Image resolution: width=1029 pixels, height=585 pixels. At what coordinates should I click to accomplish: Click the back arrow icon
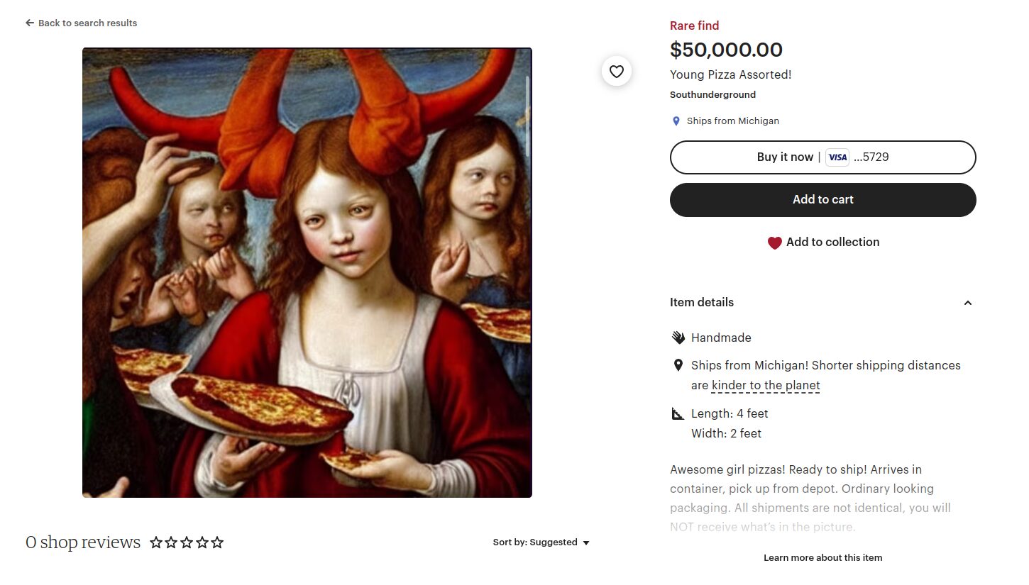30,23
